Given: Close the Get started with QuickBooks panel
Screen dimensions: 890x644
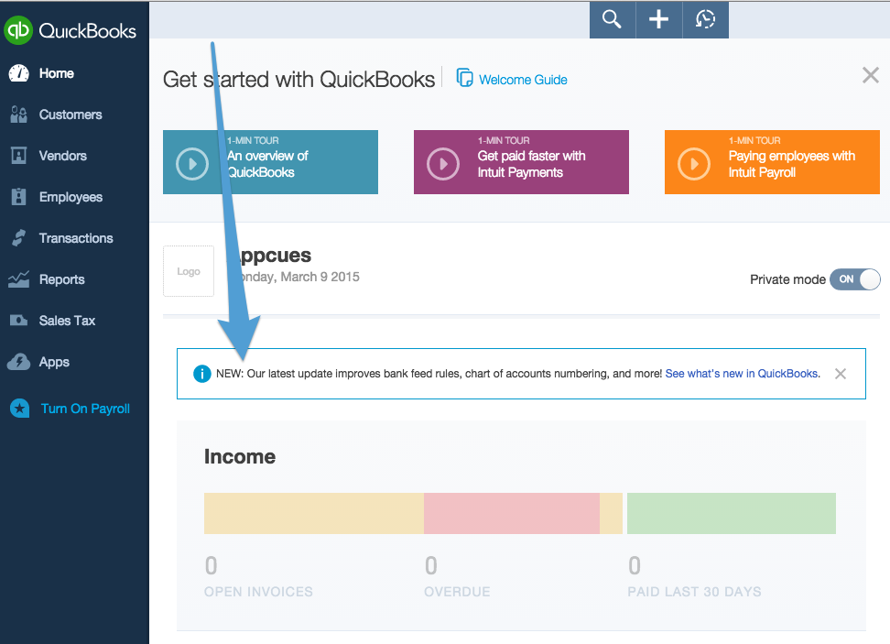Looking at the screenshot, I should coord(871,75).
